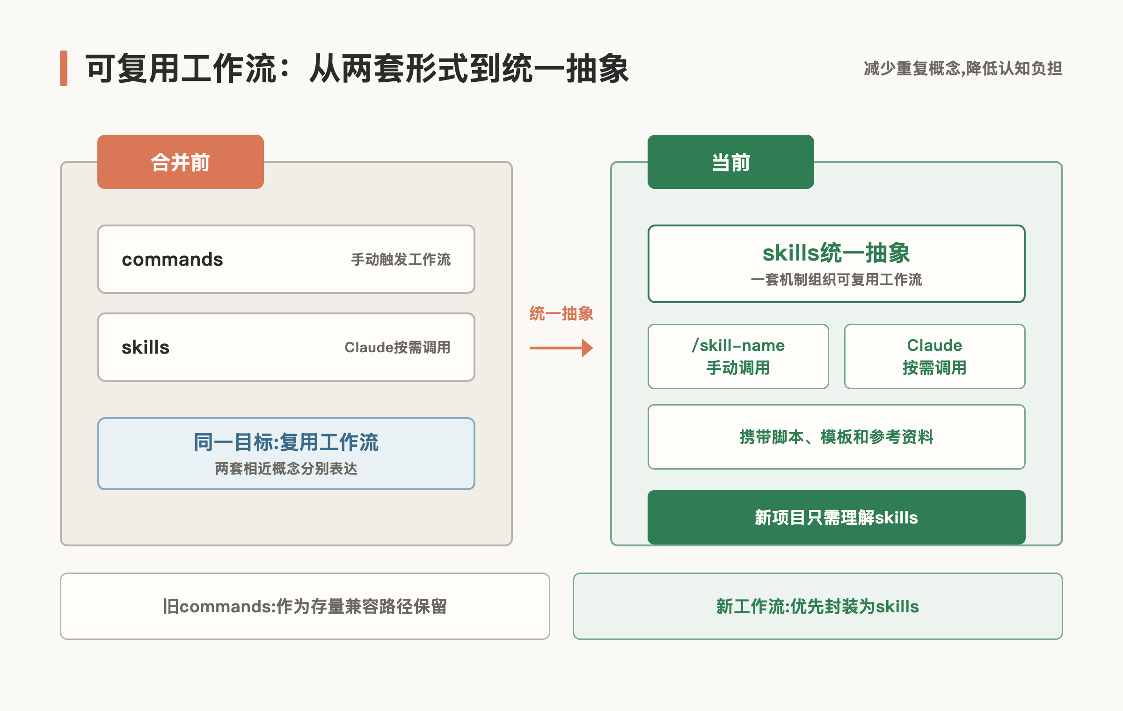The image size is (1123, 711).
Task: Click the 新工作流:优先封装为skills box
Action: click(818, 606)
